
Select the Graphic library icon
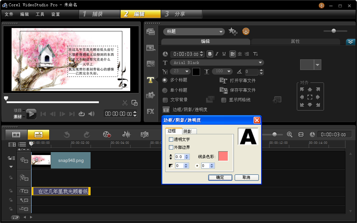150,95
